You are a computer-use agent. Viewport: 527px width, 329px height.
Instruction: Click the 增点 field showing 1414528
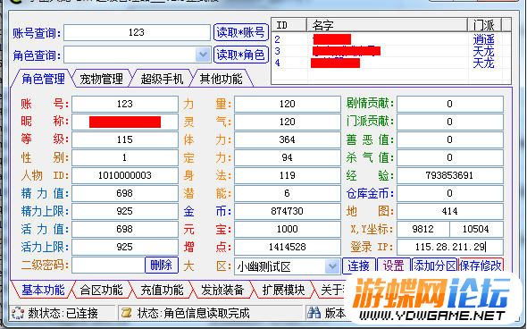(288, 247)
